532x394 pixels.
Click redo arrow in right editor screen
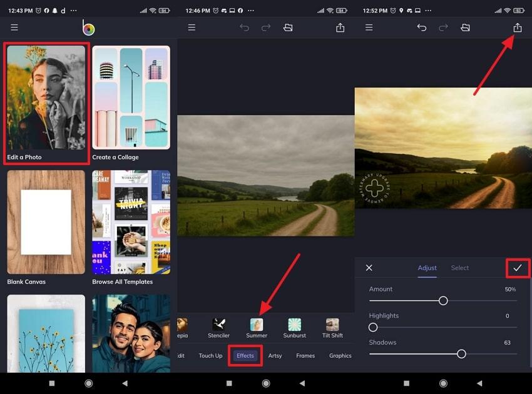click(x=444, y=27)
